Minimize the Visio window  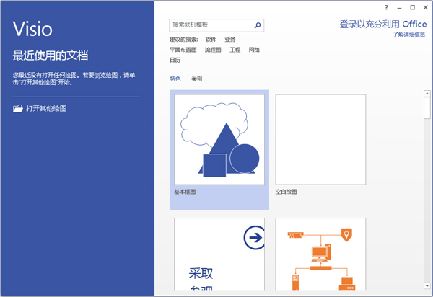pos(399,8)
